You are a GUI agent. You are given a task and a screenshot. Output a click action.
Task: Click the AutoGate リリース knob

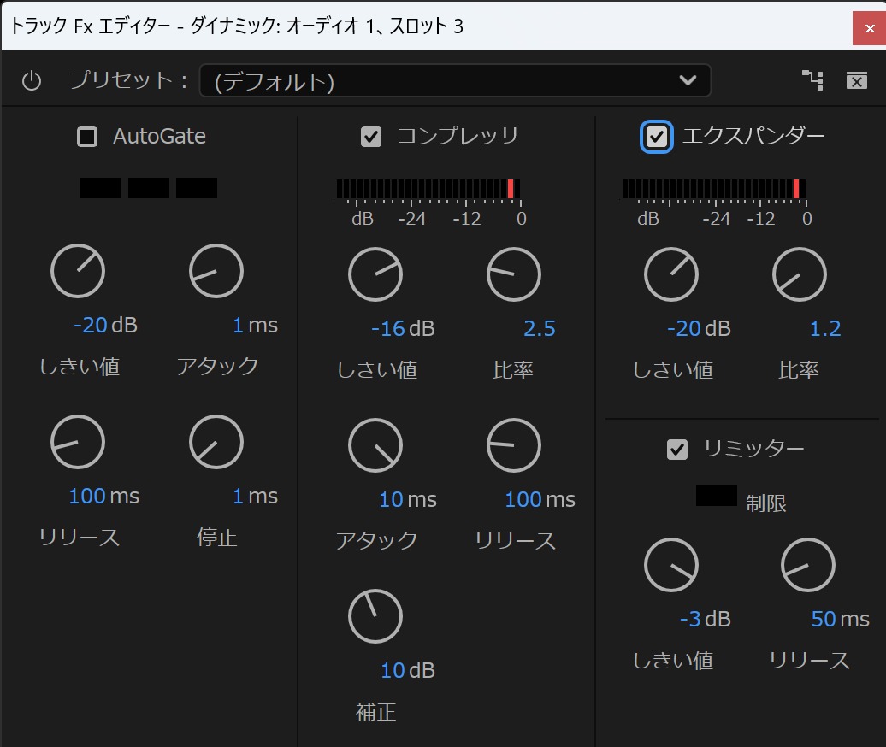click(x=78, y=442)
